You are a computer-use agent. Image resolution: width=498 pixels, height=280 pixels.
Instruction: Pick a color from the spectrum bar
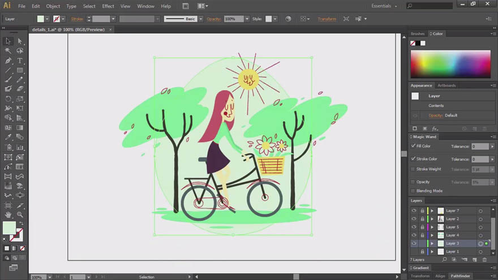(x=450, y=64)
